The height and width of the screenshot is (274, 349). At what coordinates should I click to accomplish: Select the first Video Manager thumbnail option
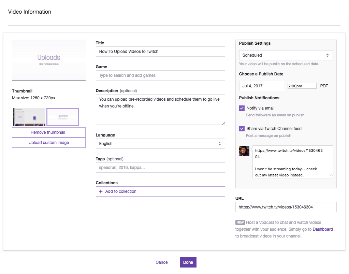click(x=29, y=117)
